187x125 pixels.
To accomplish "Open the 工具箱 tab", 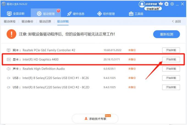I will pyautogui.click(x=136, y=14).
